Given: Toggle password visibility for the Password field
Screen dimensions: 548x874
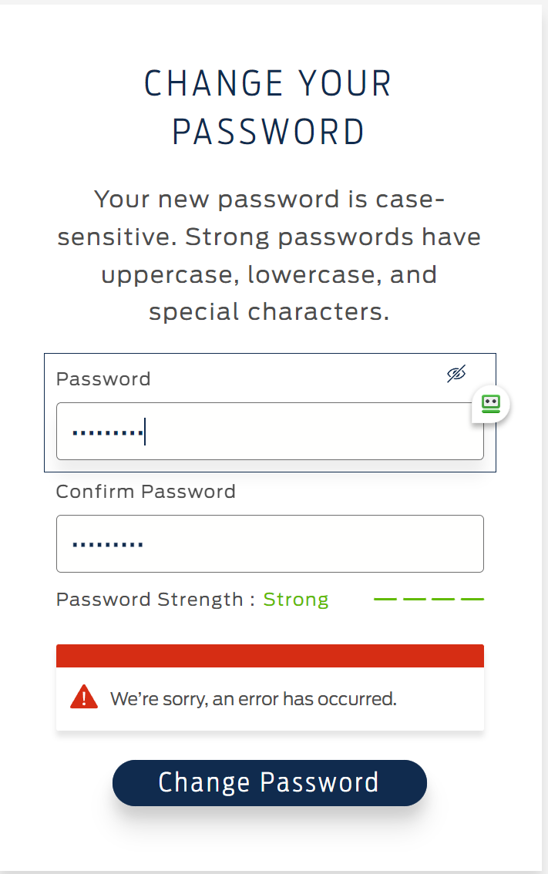Looking at the screenshot, I should [456, 374].
